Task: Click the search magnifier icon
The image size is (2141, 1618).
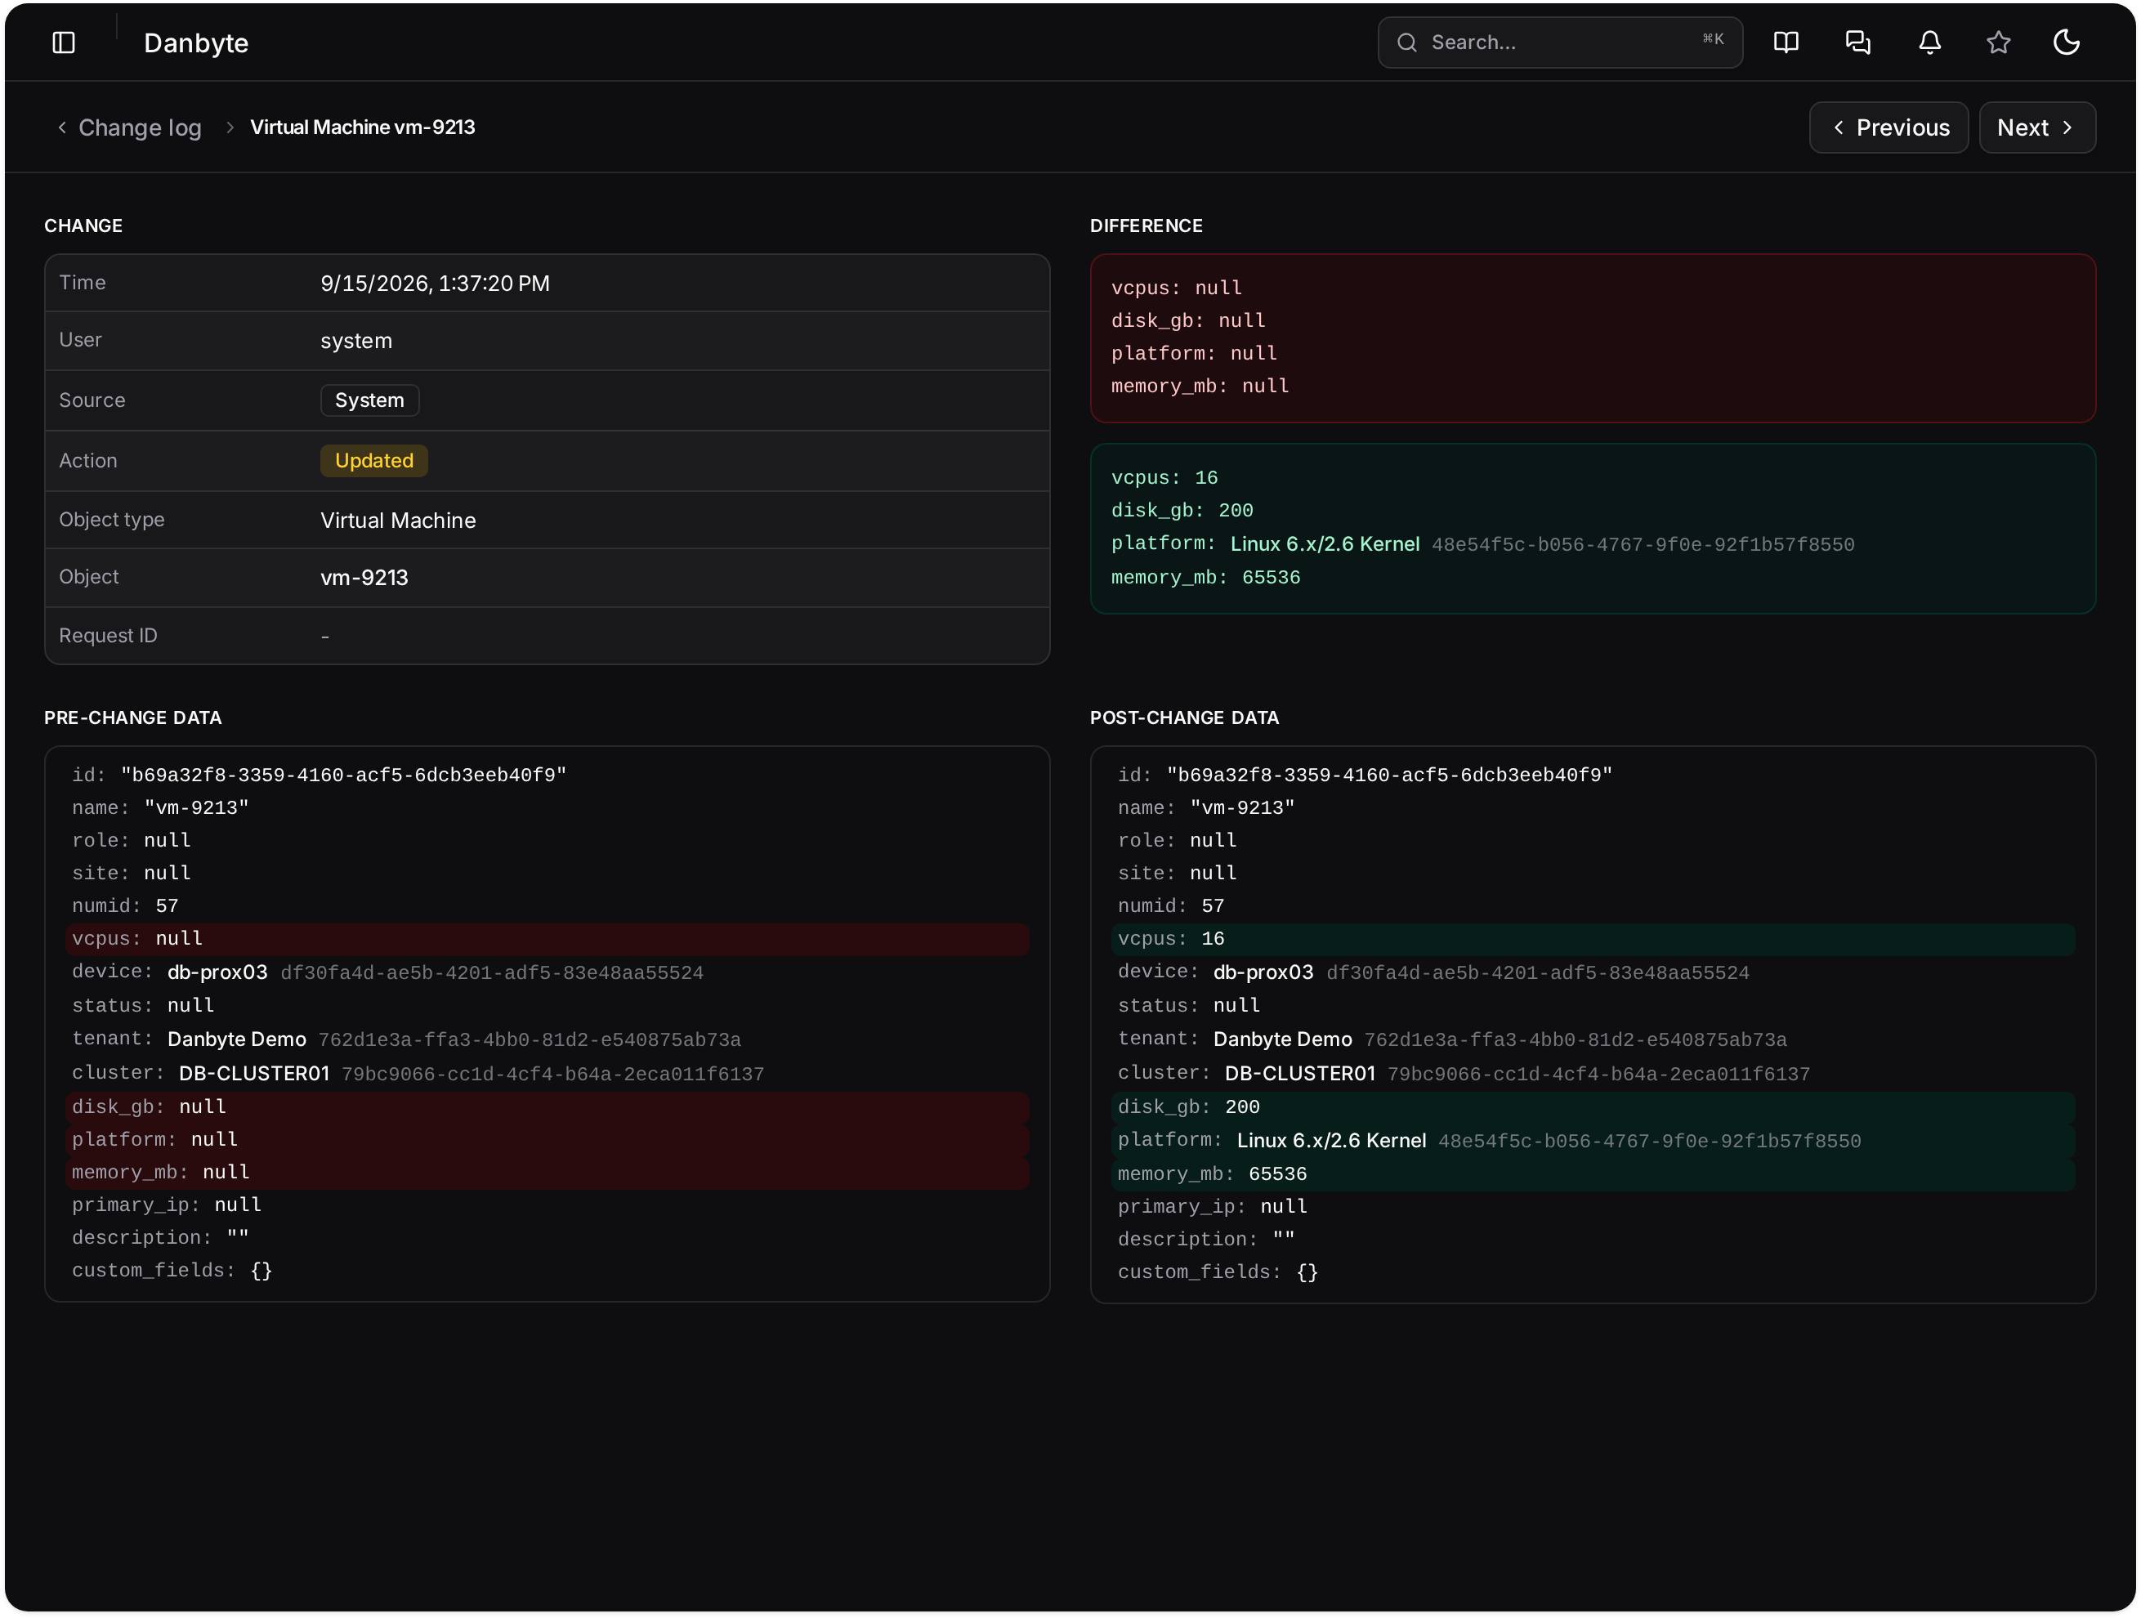Action: coord(1406,42)
